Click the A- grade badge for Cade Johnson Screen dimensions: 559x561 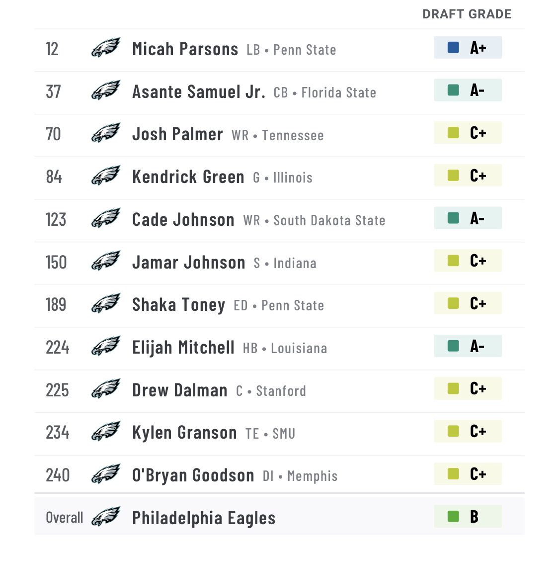pos(468,218)
